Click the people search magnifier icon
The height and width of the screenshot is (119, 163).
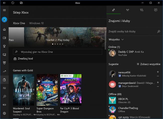tap(158, 31)
